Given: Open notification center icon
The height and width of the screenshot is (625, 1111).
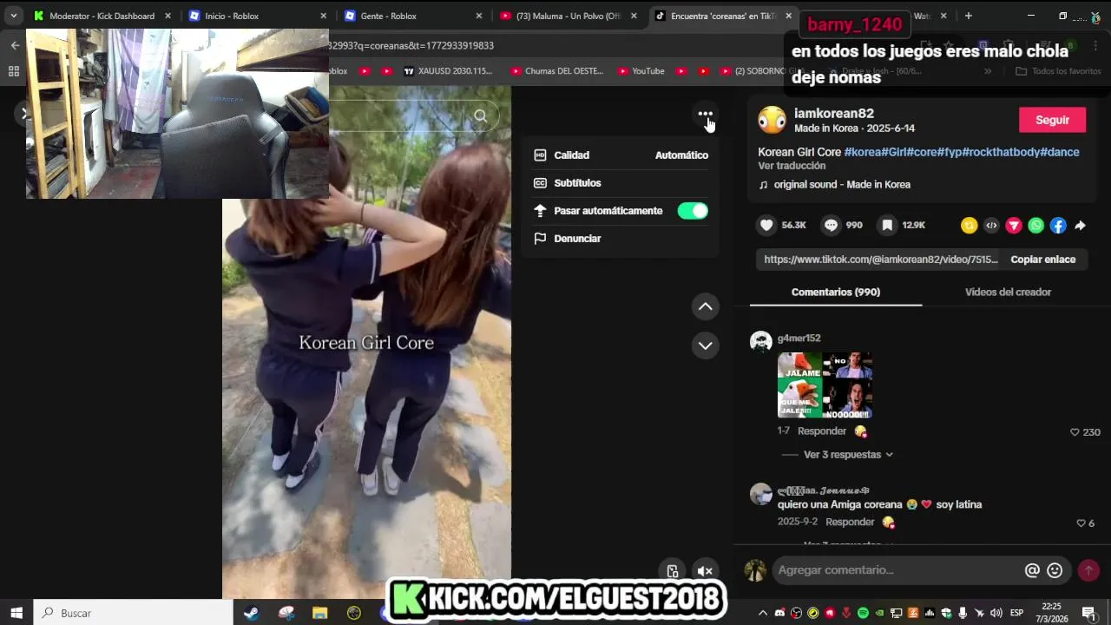Looking at the screenshot, I should point(1089,613).
